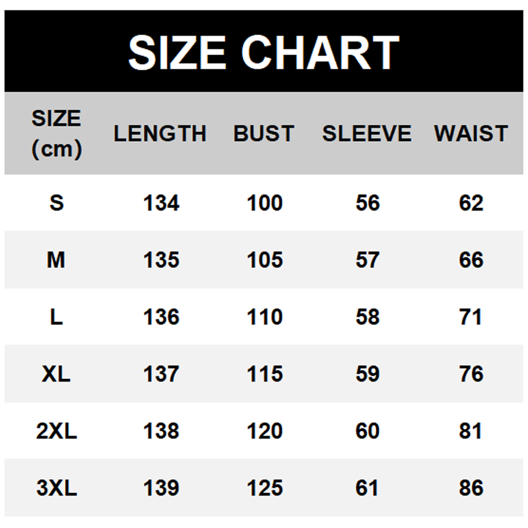Select the L size row label
The image size is (528, 528).
click(x=56, y=317)
